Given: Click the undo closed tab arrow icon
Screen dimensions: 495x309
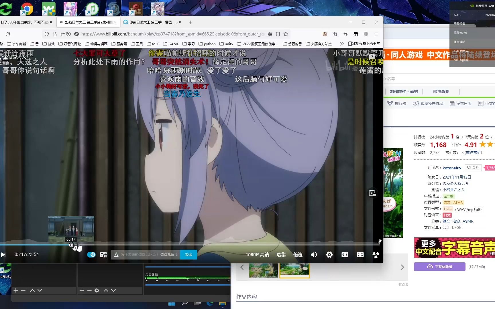Looking at the screenshot, I should (345, 34).
